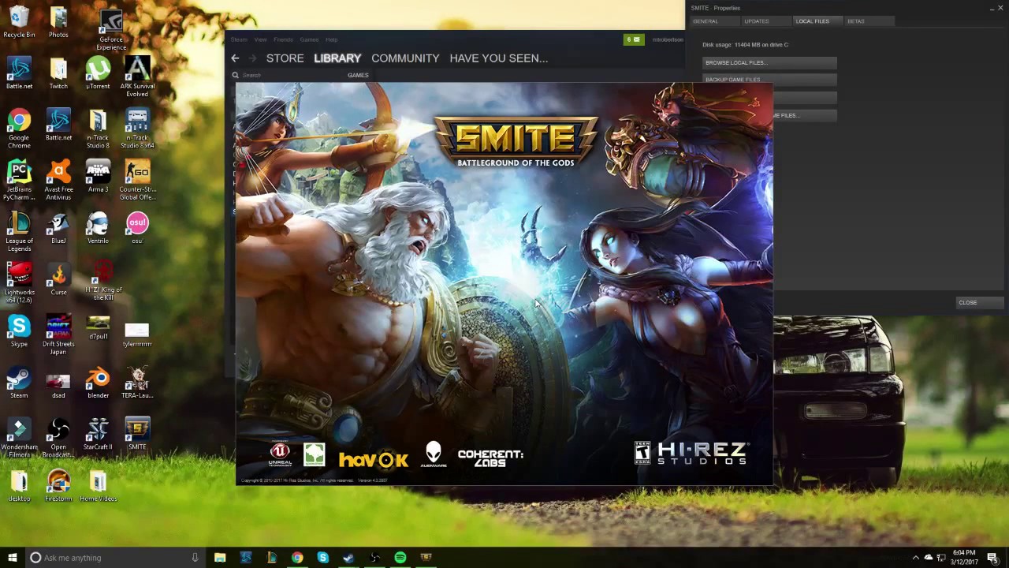Open the Ventrilo desktop shortcut
This screenshot has width=1009, height=568.
pos(98,228)
